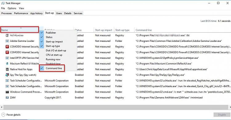Click Enabled status in the ZAM row
Viewport: 231px width, 120px height.
[79, 98]
